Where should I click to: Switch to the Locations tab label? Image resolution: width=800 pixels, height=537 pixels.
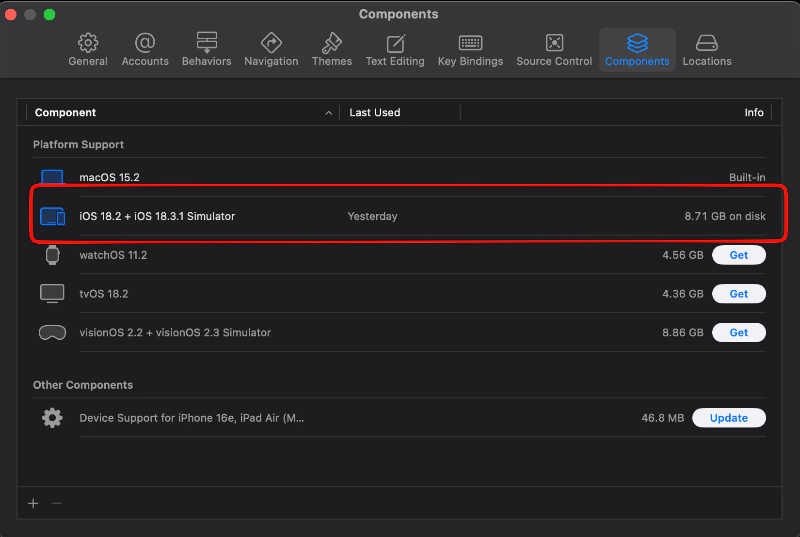coord(707,62)
